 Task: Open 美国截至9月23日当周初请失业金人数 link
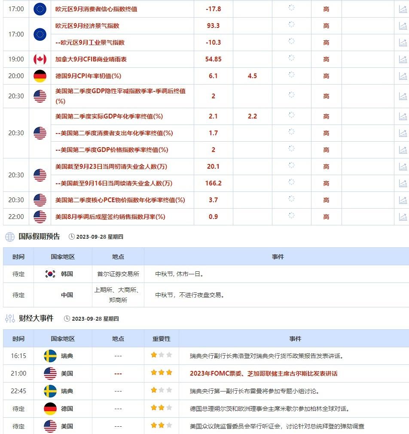click(x=111, y=167)
